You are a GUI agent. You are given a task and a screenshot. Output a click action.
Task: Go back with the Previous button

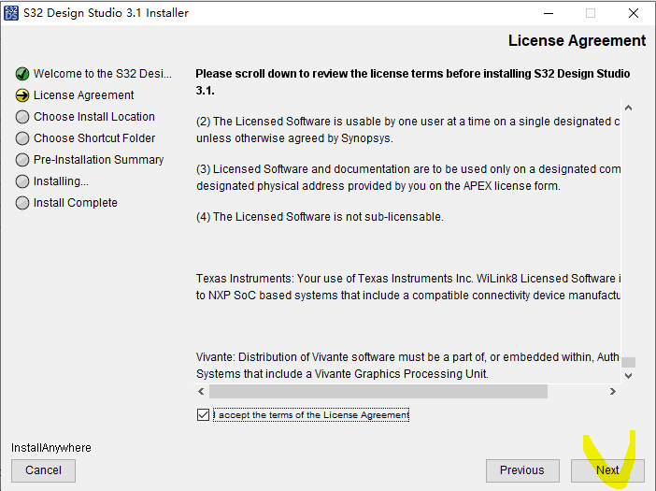(x=521, y=470)
